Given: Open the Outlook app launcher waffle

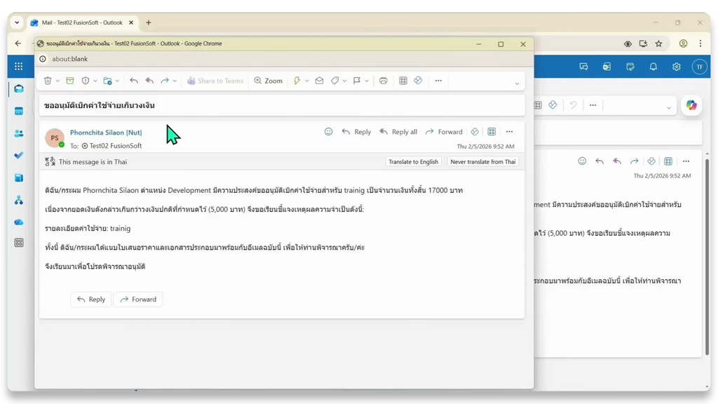Looking at the screenshot, I should point(18,67).
